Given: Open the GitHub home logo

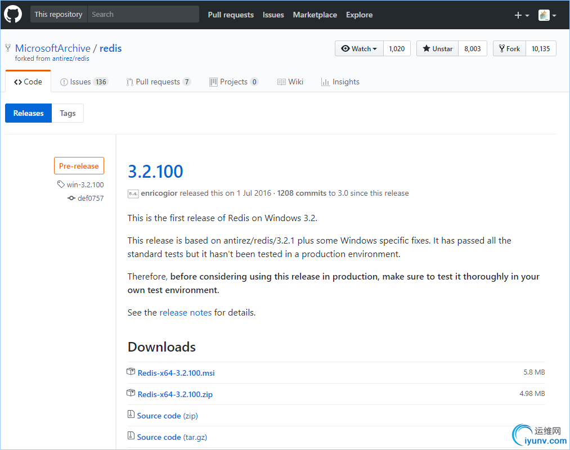Looking at the screenshot, I should [13, 15].
